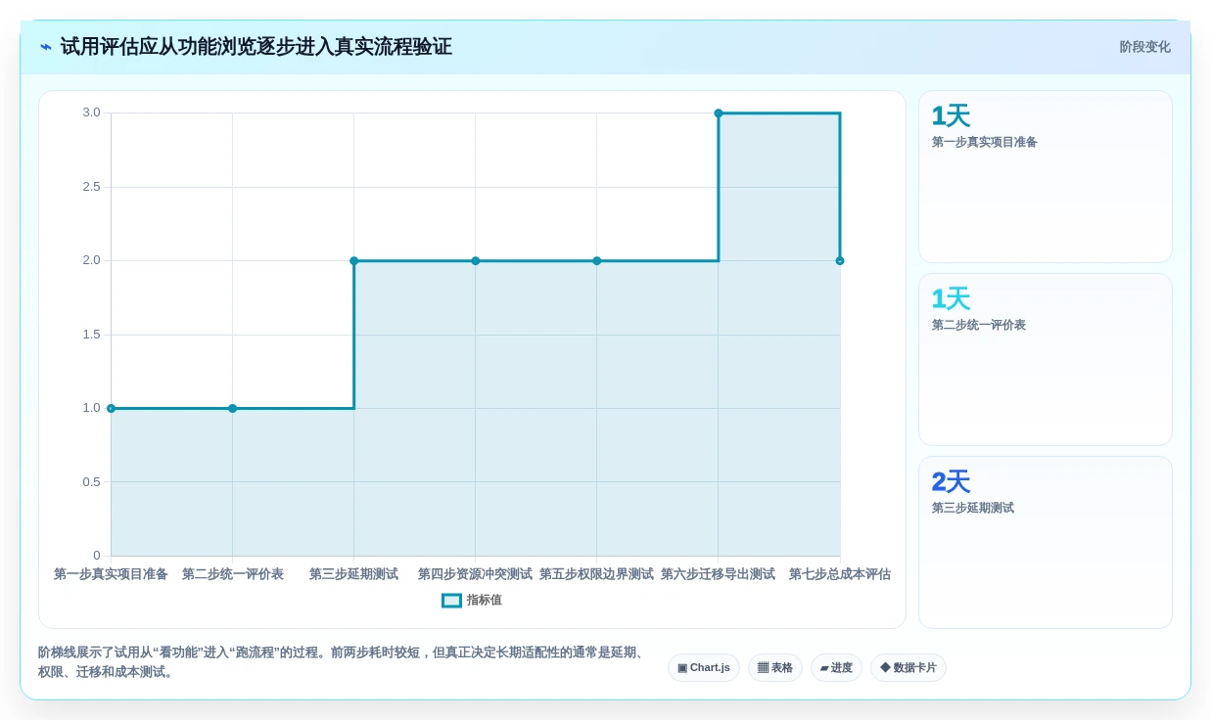Viewport: 1211px width, 720px height.
Task: Click the y-axis value 2.5
Action: [91, 187]
